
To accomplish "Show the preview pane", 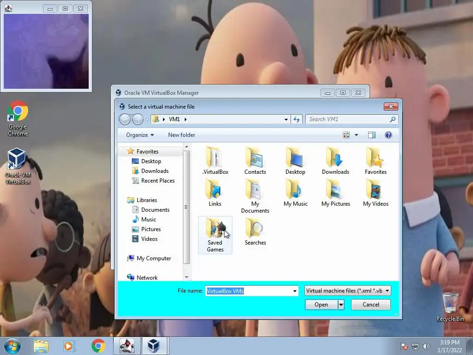I will coord(372,135).
